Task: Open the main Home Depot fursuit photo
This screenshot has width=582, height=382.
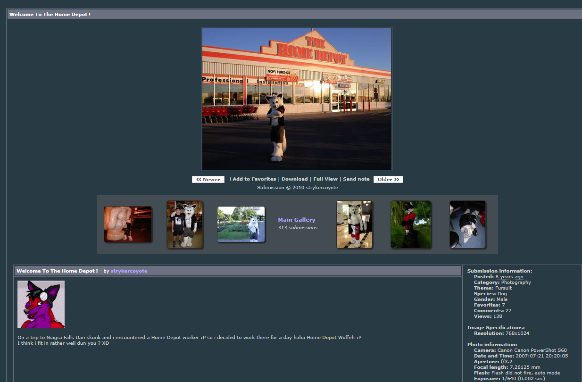Action: point(297,99)
